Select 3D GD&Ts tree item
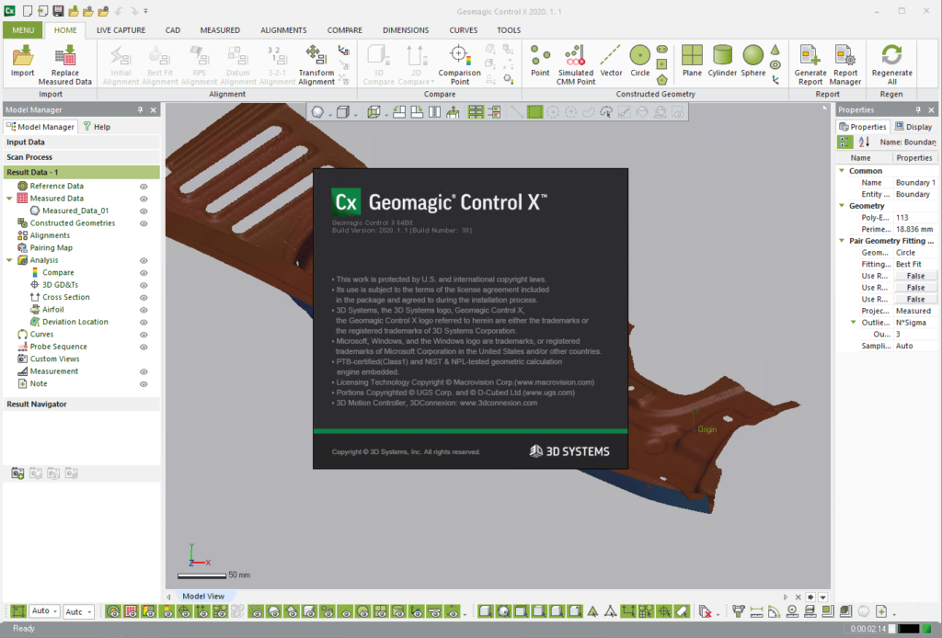 [x=60, y=285]
